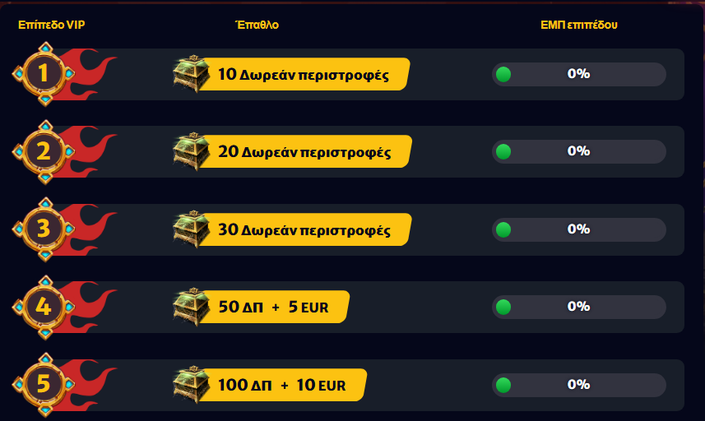The image size is (705, 421).
Task: Open the chest beside 100 ΔΠ + 10 EUR
Action: click(191, 384)
